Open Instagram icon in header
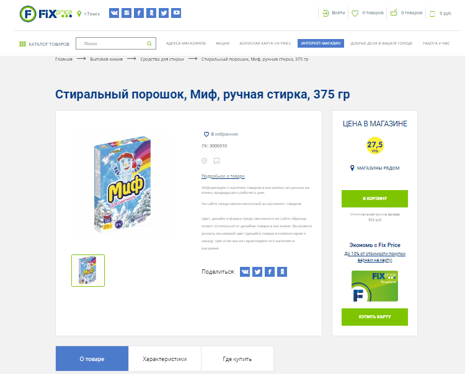Image resolution: width=465 pixels, height=374 pixels. pos(126,13)
